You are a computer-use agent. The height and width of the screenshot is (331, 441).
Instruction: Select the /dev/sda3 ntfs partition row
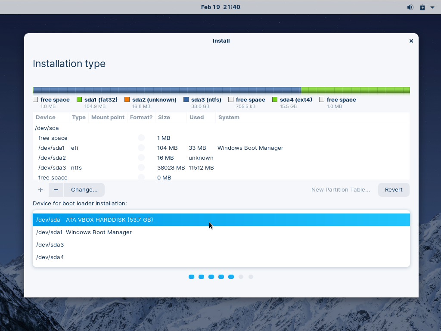pyautogui.click(x=172, y=167)
